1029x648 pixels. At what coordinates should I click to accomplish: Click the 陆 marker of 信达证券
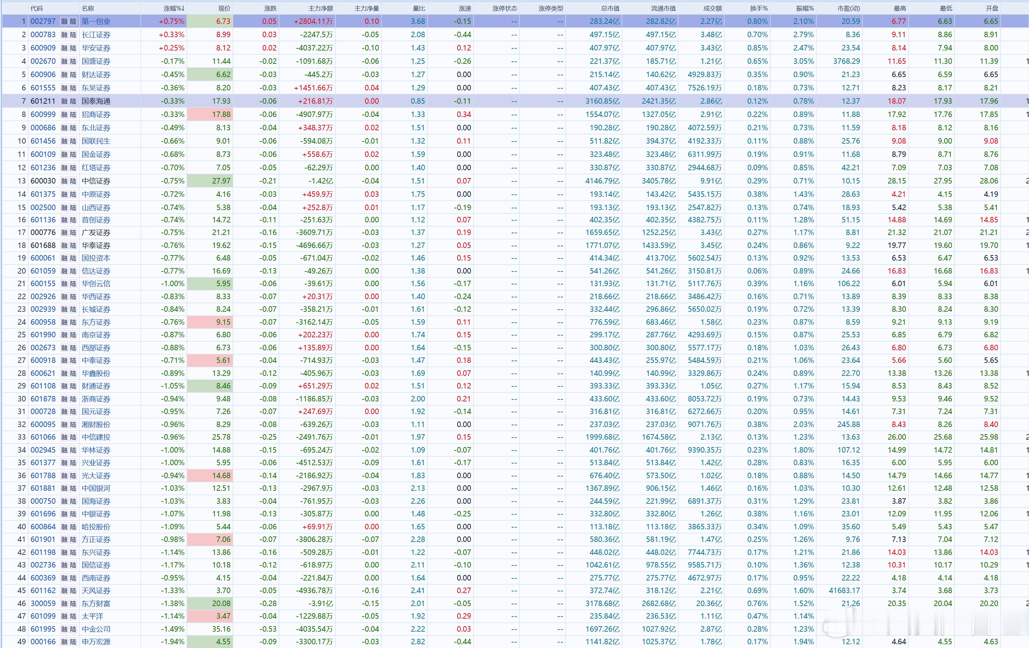pyautogui.click(x=73, y=271)
